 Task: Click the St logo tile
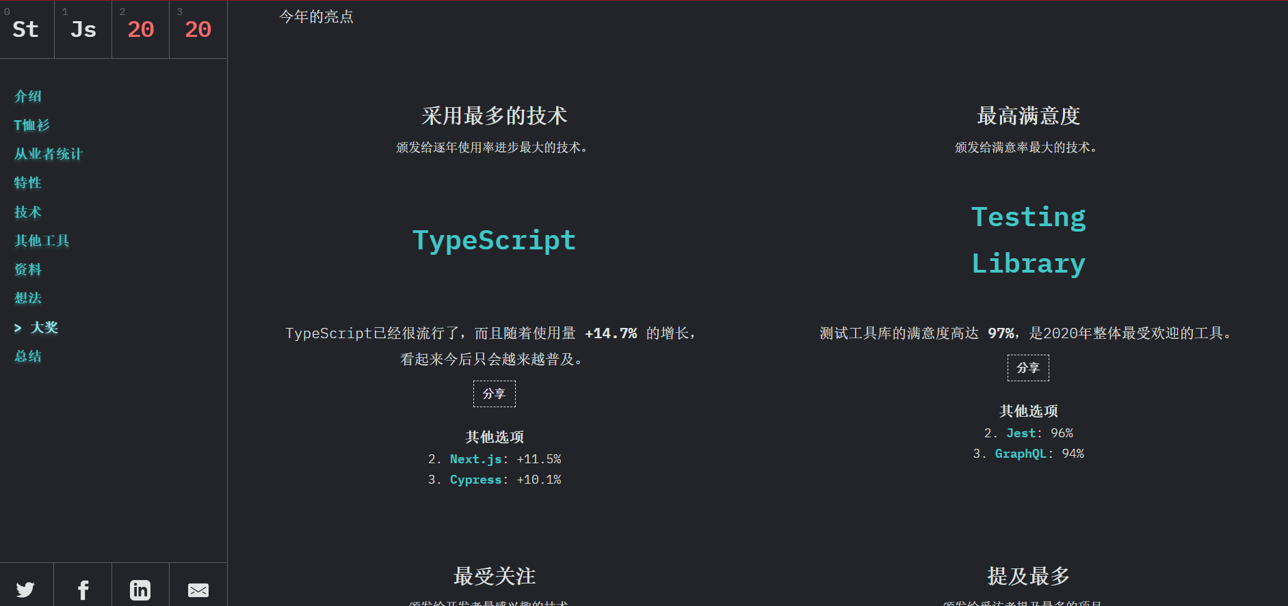tap(27, 29)
